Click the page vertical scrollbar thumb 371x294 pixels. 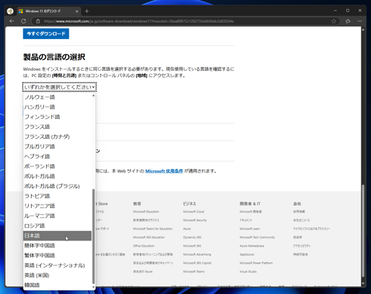[x=363, y=231]
